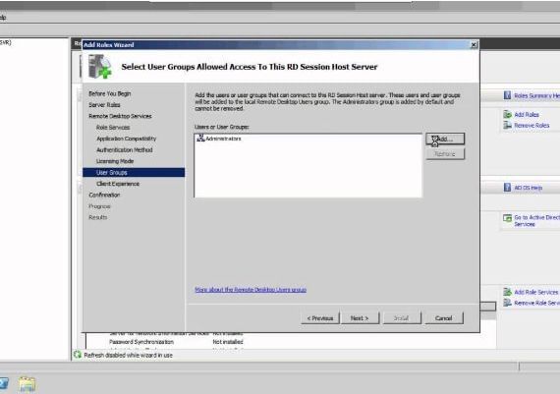560x394 pixels.
Task: Click Remove Roles icon in Server Manager
Action: pos(507,125)
